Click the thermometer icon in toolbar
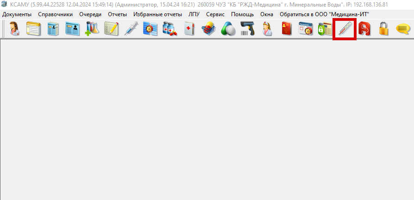Screen dimensions: 414x200 (x=345, y=30)
